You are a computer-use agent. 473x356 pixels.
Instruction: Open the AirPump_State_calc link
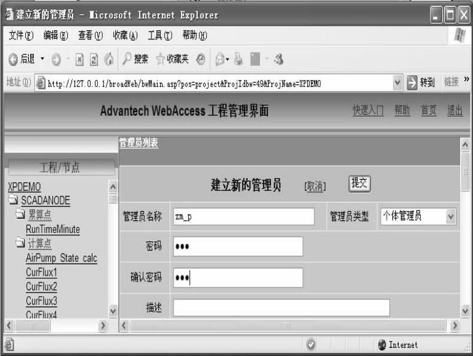point(62,258)
